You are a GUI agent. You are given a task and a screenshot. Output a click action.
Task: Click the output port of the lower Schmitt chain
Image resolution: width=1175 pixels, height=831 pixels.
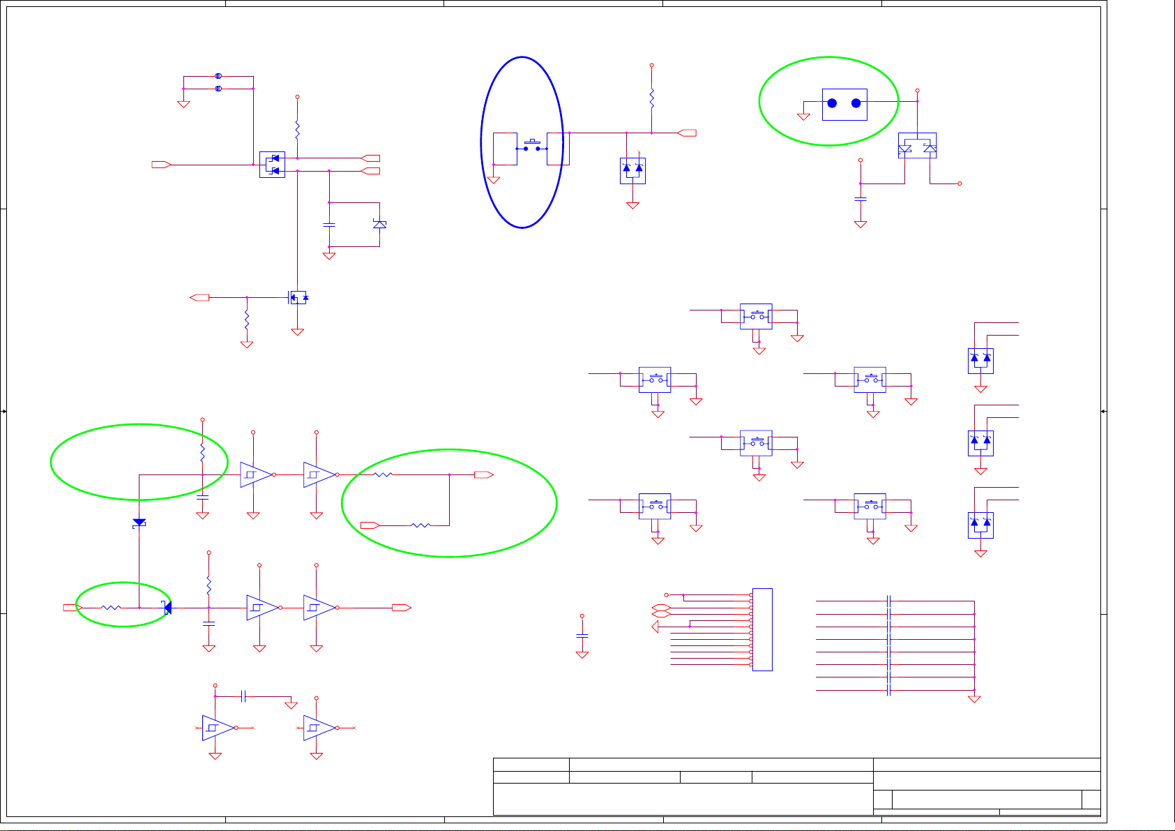[x=402, y=608]
